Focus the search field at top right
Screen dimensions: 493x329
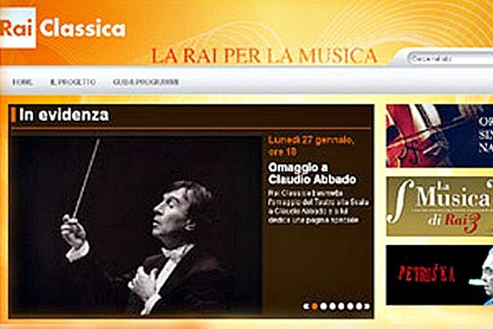point(450,58)
